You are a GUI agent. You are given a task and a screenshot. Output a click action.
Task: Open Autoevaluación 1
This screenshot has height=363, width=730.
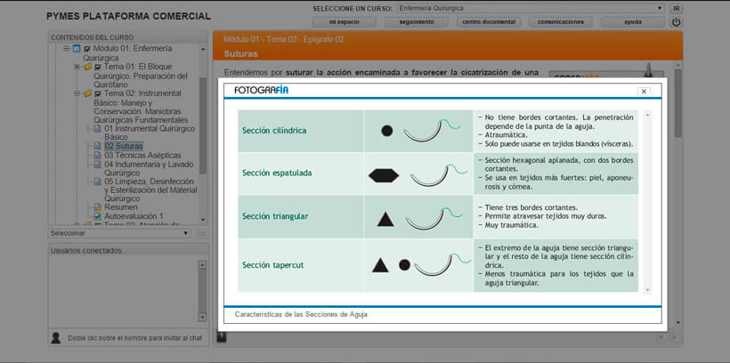click(134, 216)
